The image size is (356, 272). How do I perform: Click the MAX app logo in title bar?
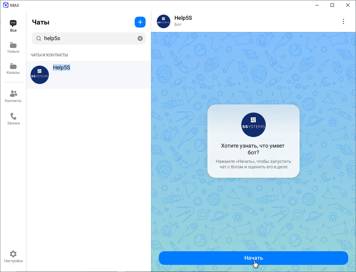pyautogui.click(x=6, y=5)
